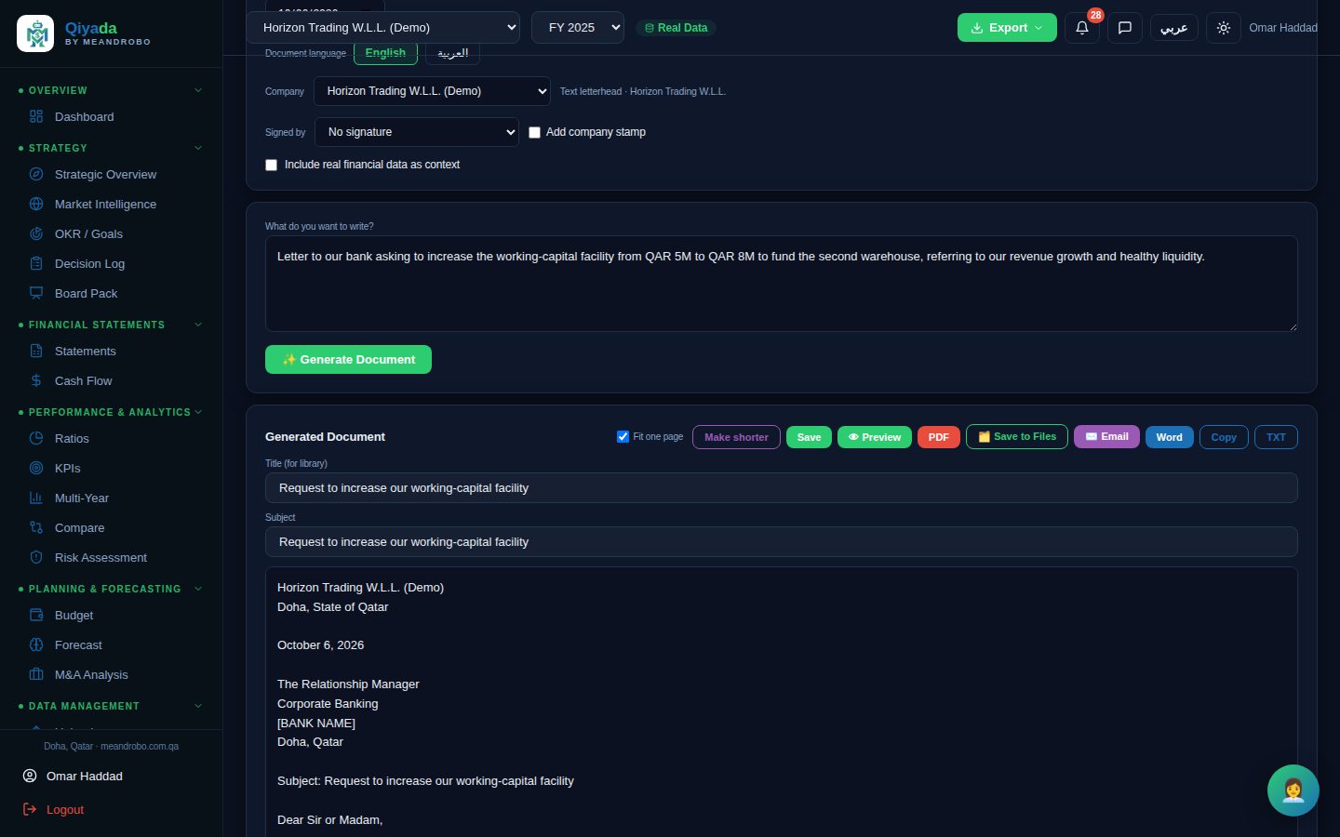
Task: Click into the Subject input field
Action: (782, 541)
